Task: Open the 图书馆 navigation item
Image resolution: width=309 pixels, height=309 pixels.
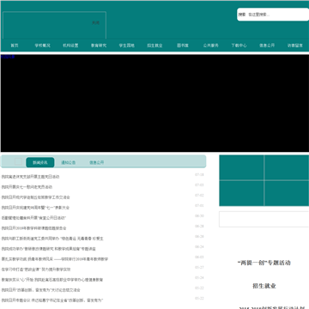Action: pos(183,45)
